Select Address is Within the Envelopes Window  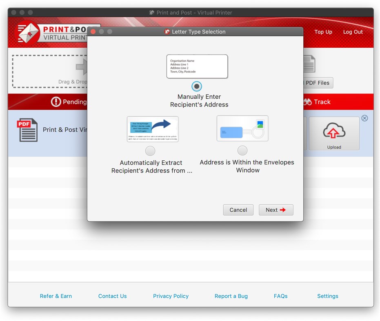point(242,150)
